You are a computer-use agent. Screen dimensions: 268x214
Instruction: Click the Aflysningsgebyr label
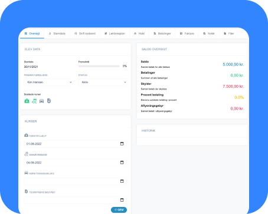coord(152,106)
